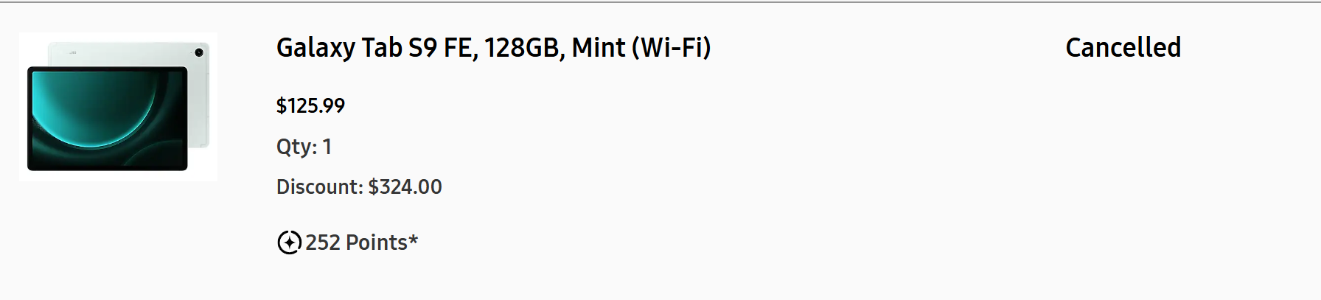Click the 128GB text in the product name

(x=523, y=48)
